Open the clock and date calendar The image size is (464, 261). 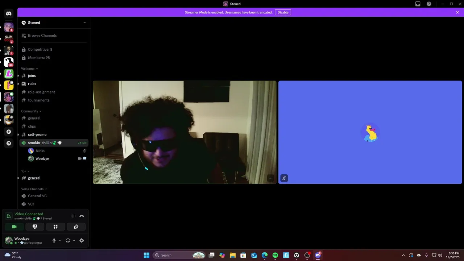pyautogui.click(x=454, y=255)
